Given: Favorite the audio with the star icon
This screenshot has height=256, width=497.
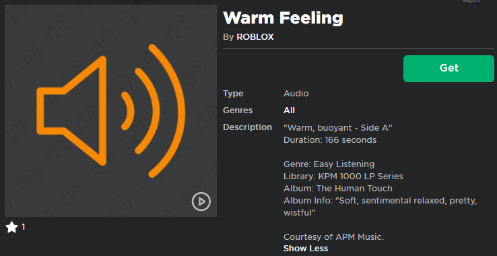Looking at the screenshot, I should click(x=11, y=227).
